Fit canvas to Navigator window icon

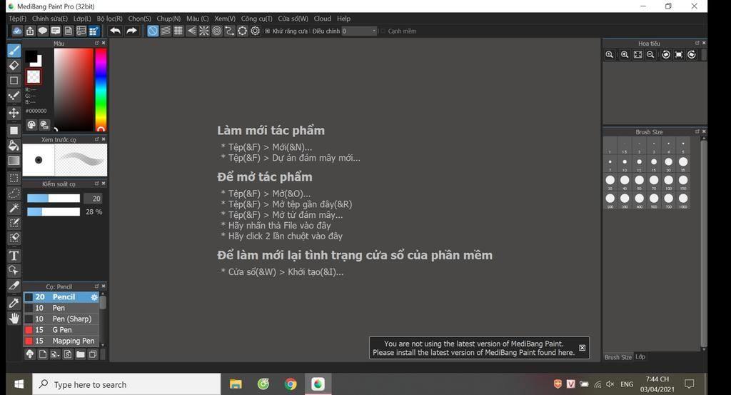point(637,54)
